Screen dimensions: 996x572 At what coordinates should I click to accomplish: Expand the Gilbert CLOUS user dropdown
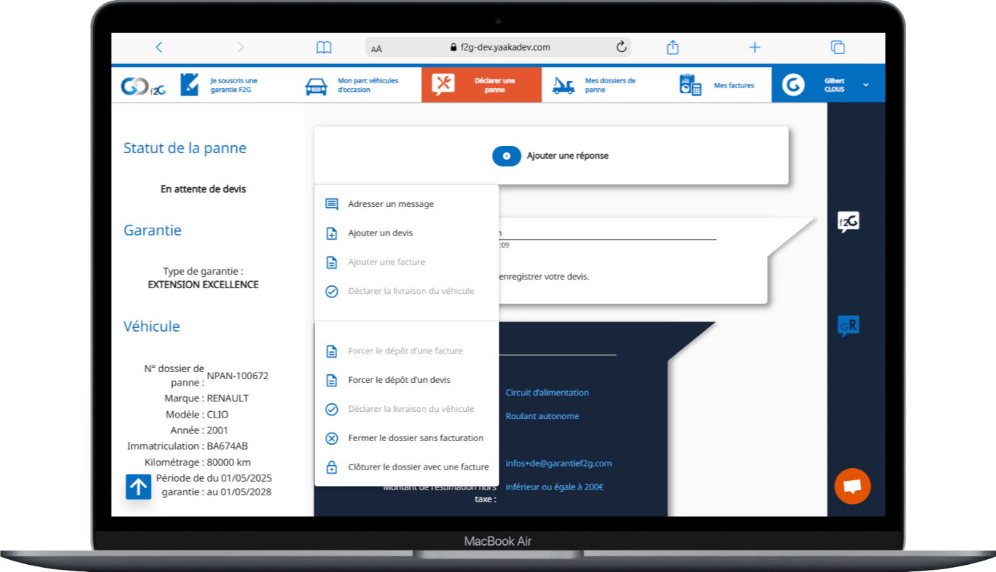[866, 85]
